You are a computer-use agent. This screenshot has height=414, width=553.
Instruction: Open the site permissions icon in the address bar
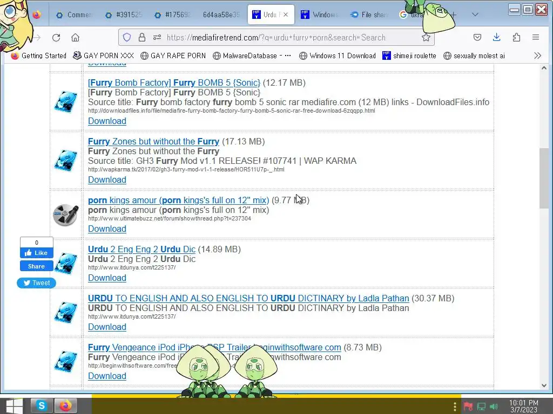click(x=157, y=37)
